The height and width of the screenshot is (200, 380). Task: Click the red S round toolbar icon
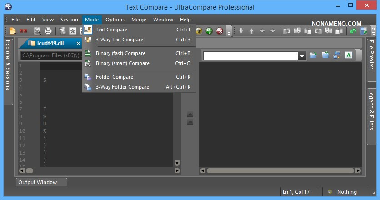[220, 31]
